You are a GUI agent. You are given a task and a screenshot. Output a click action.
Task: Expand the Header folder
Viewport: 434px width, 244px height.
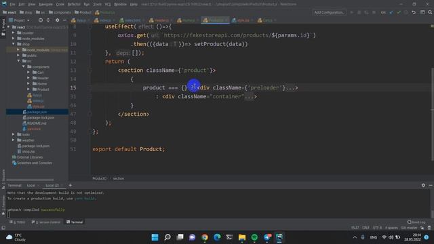tap(28, 78)
